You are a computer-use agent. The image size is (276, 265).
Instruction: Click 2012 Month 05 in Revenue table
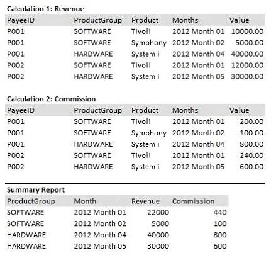point(198,76)
